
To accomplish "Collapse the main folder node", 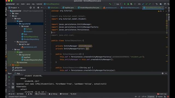I will (13, 19).
